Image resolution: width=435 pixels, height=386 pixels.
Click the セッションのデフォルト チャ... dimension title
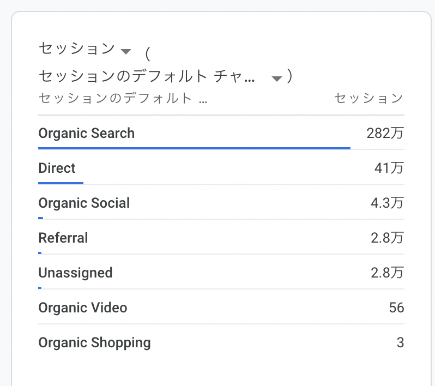tap(147, 76)
